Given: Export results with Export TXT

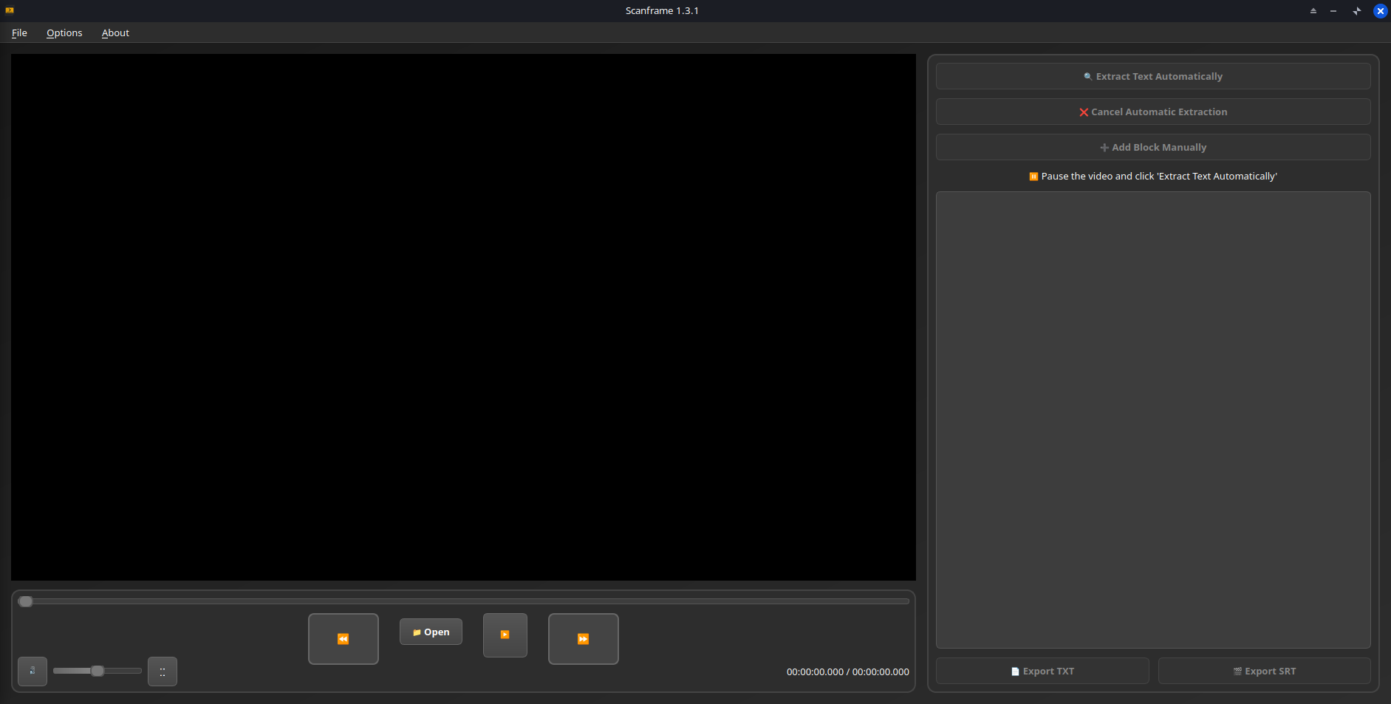Looking at the screenshot, I should (x=1042, y=671).
